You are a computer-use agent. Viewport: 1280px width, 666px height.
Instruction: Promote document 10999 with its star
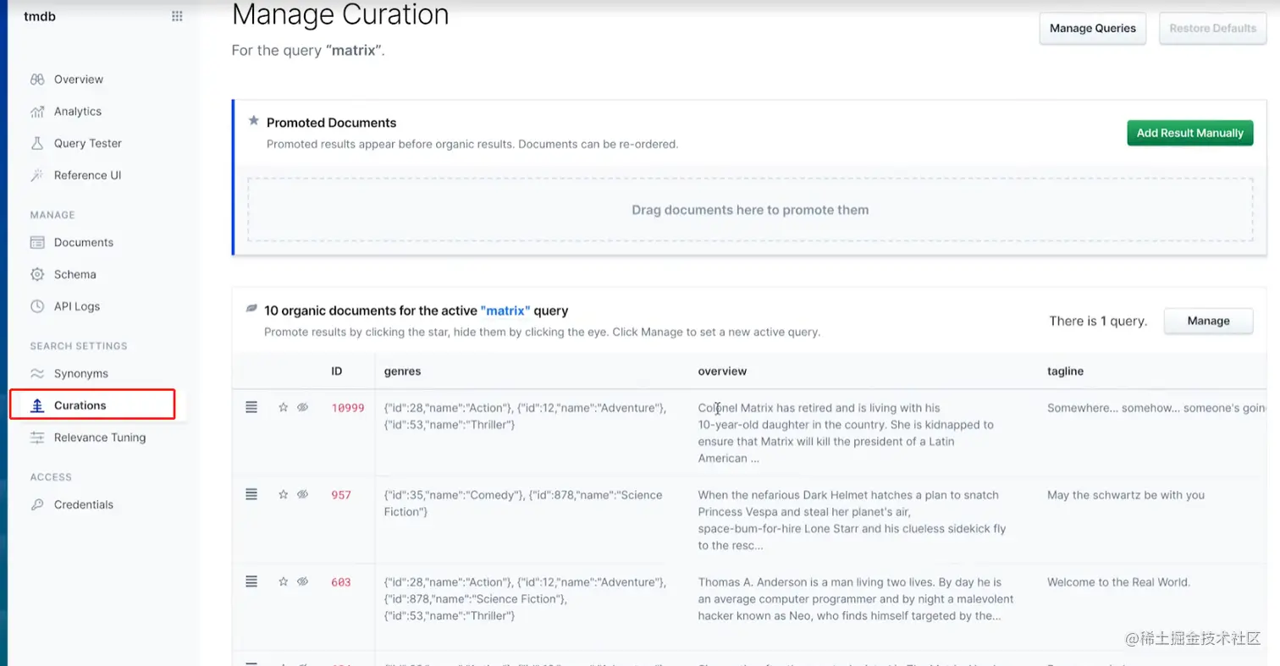[x=284, y=407]
